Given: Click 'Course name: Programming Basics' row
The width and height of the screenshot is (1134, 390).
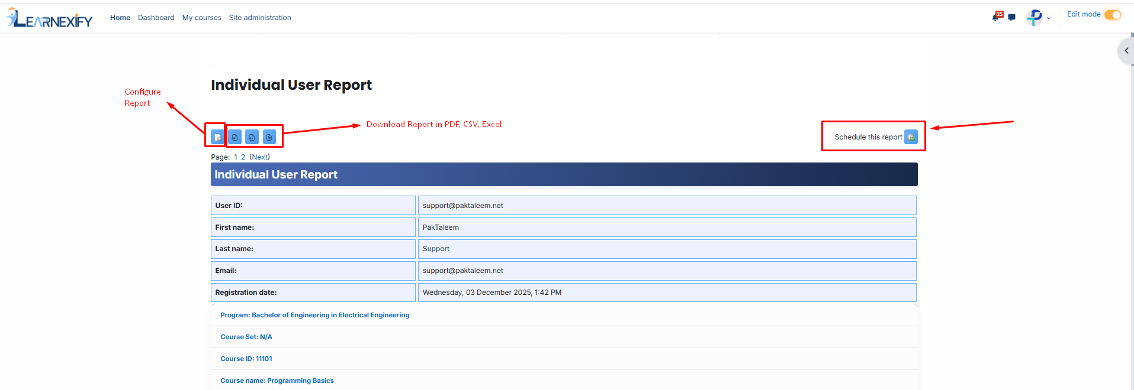Looking at the screenshot, I should [564, 381].
